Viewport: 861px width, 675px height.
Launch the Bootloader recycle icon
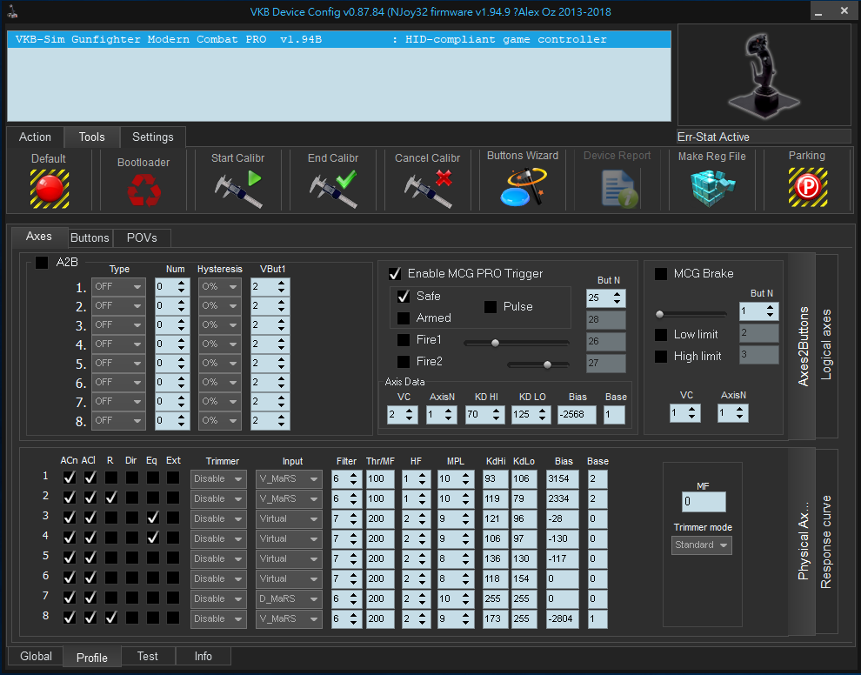coord(143,190)
